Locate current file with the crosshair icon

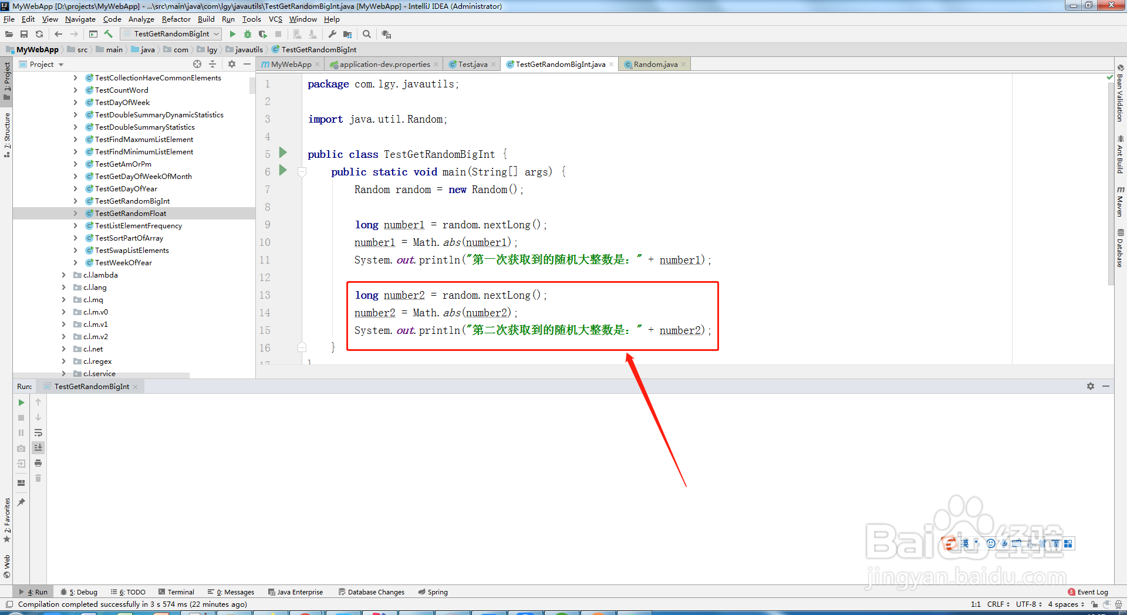tap(197, 64)
